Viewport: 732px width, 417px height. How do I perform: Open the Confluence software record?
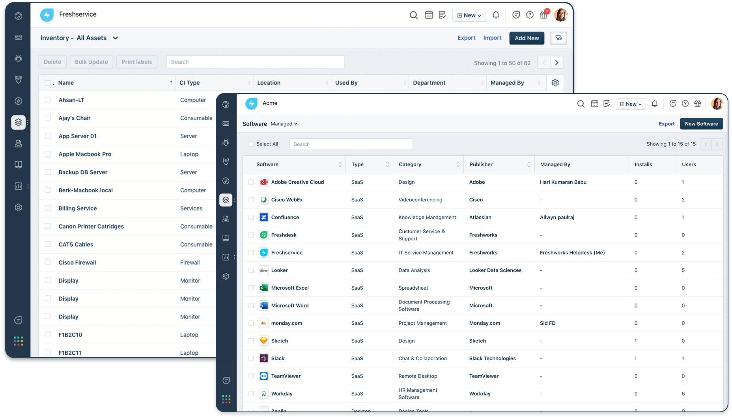click(285, 217)
